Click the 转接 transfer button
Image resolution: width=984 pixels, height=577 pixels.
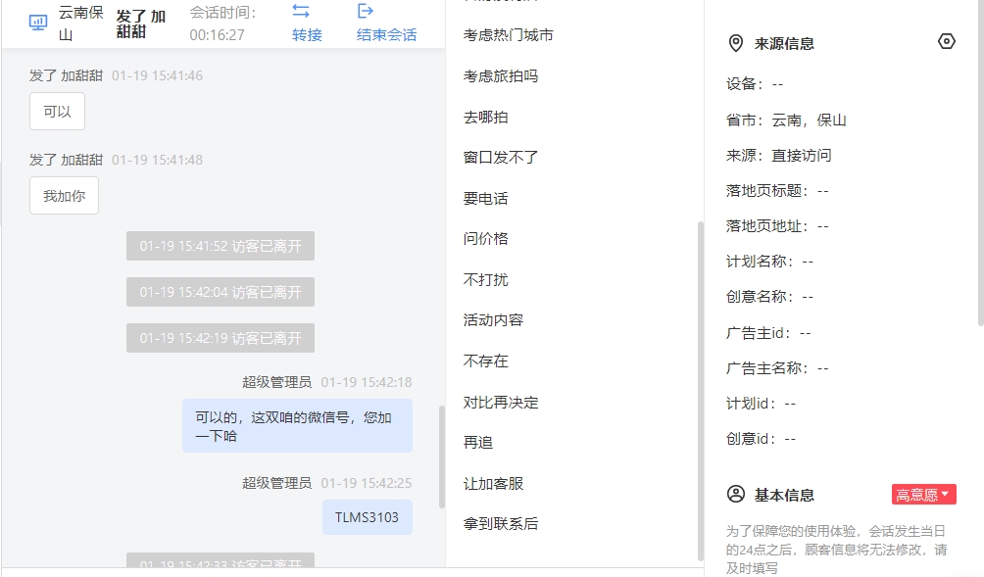(307, 35)
